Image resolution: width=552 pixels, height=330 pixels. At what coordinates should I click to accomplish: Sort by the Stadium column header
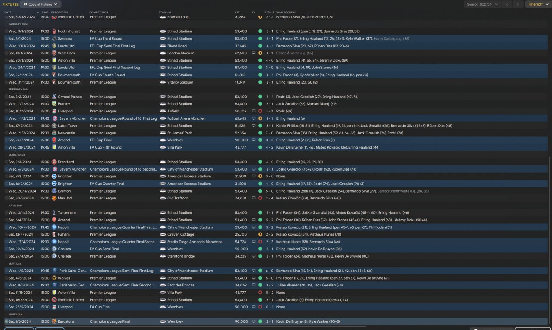point(165,12)
